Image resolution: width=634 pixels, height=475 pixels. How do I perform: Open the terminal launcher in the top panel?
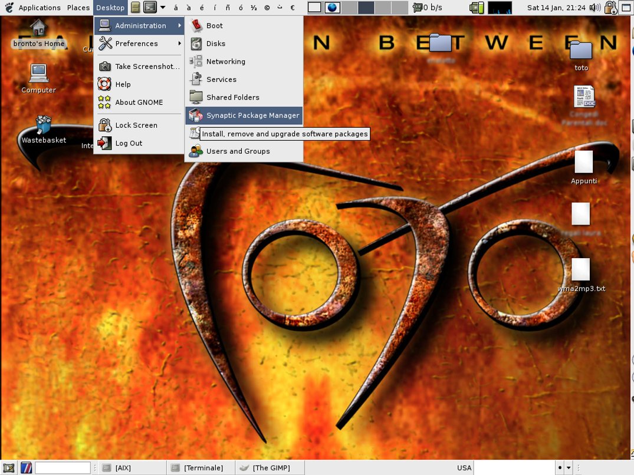click(150, 7)
